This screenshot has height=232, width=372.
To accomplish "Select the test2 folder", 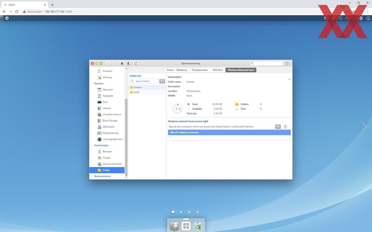I will [x=147, y=92].
